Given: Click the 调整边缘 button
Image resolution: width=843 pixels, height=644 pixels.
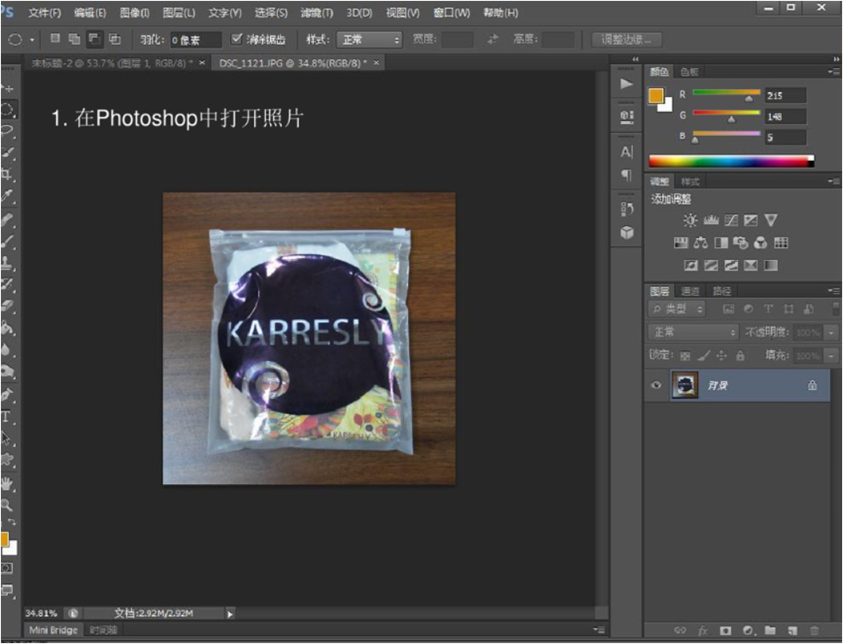Looking at the screenshot, I should (626, 39).
